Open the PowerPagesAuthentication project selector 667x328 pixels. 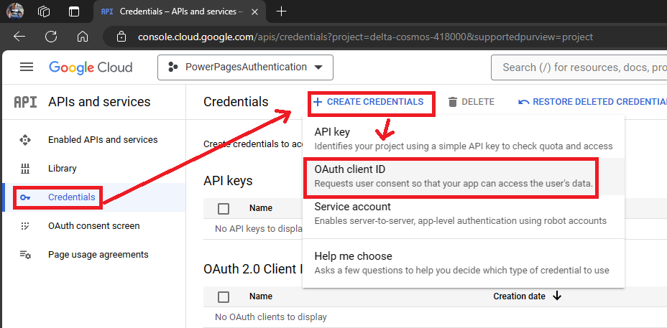[x=245, y=67]
